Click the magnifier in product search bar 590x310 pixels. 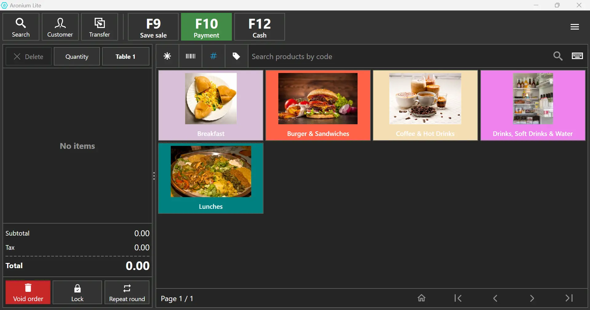click(558, 56)
